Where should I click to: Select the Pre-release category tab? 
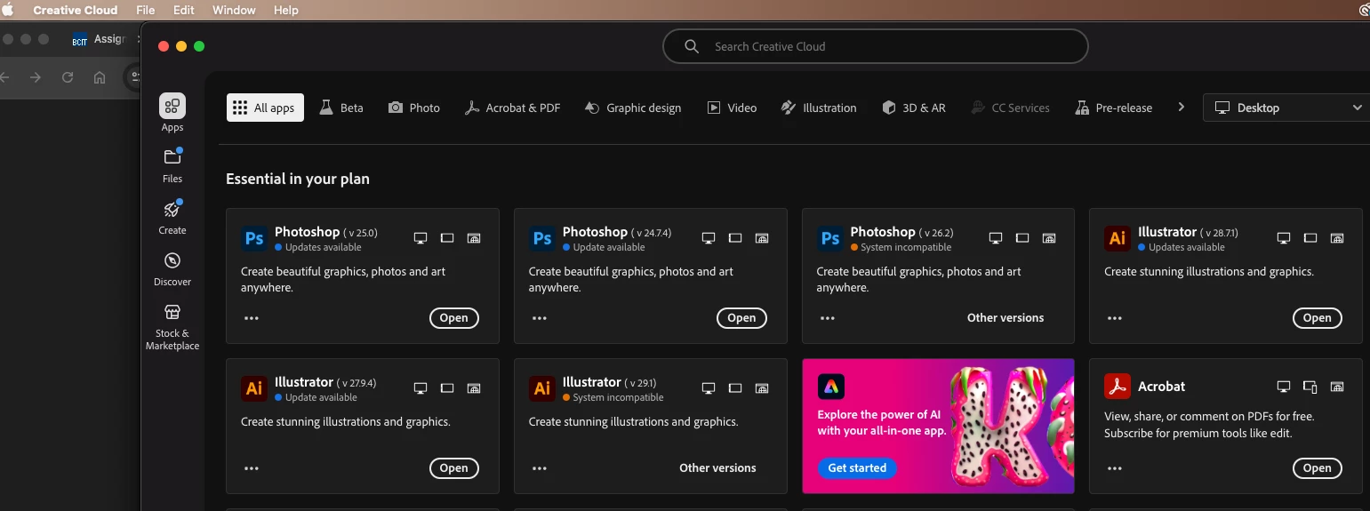click(x=1114, y=108)
